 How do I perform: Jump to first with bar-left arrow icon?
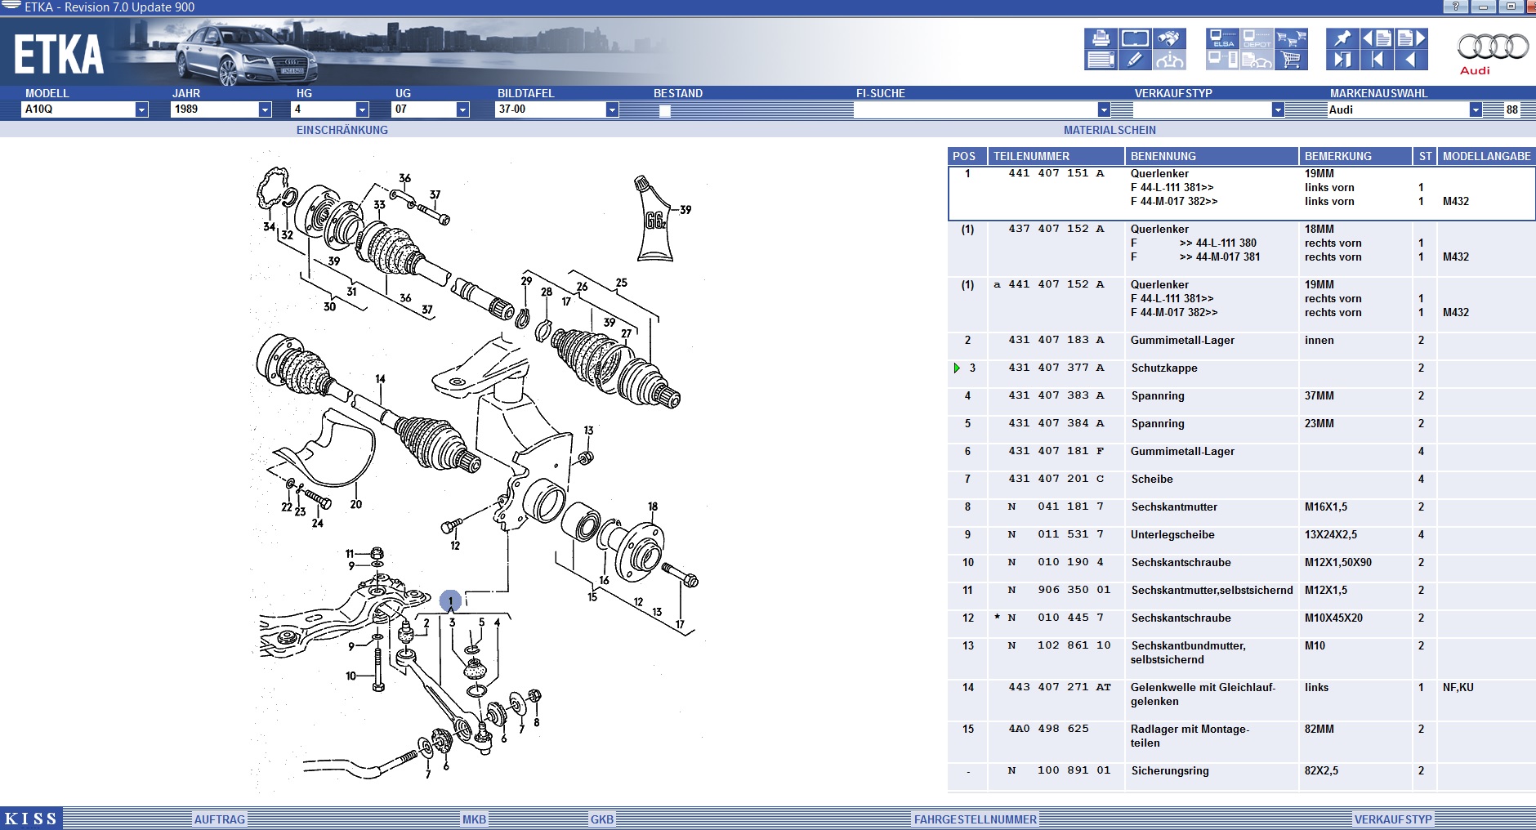(1377, 60)
